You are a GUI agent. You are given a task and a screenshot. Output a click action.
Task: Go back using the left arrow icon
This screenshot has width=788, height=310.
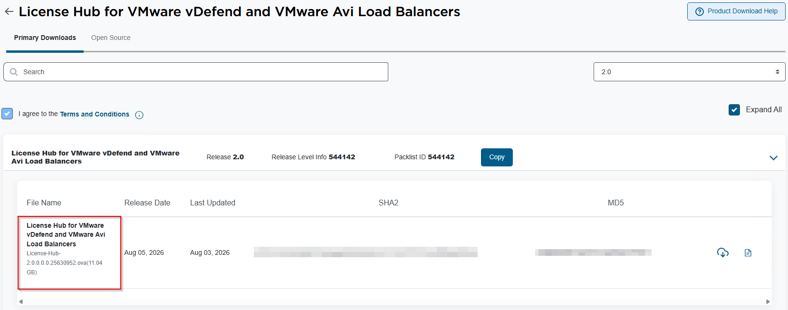point(9,12)
